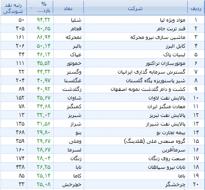The height and width of the screenshot is (190, 205).
Task: Click symbol وملی
Action: [75, 141]
